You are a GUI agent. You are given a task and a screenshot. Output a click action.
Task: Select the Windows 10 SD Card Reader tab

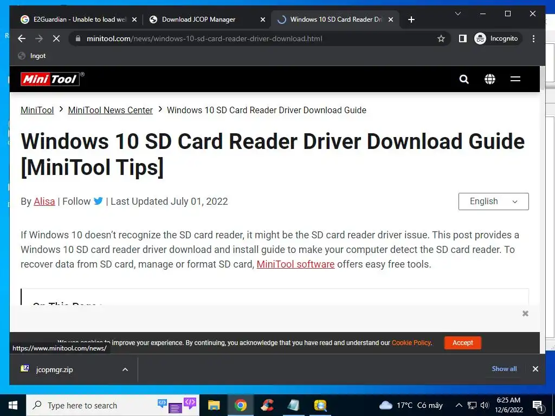coord(335,19)
